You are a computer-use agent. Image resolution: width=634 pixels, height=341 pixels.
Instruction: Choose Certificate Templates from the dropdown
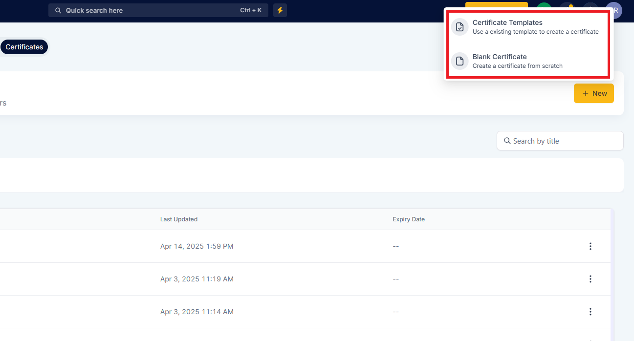coord(528,27)
